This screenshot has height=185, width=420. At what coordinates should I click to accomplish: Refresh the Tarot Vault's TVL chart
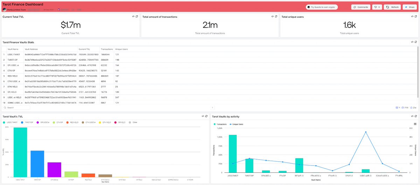[x=206, y=116]
